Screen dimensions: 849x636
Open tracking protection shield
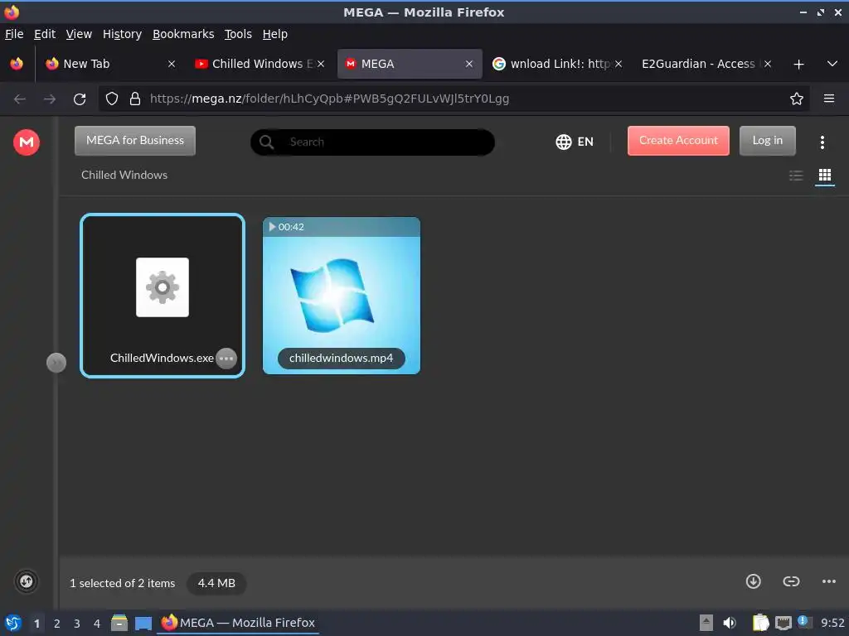click(112, 99)
